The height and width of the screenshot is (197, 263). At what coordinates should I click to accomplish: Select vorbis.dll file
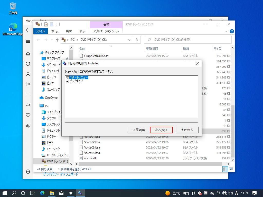(90, 158)
